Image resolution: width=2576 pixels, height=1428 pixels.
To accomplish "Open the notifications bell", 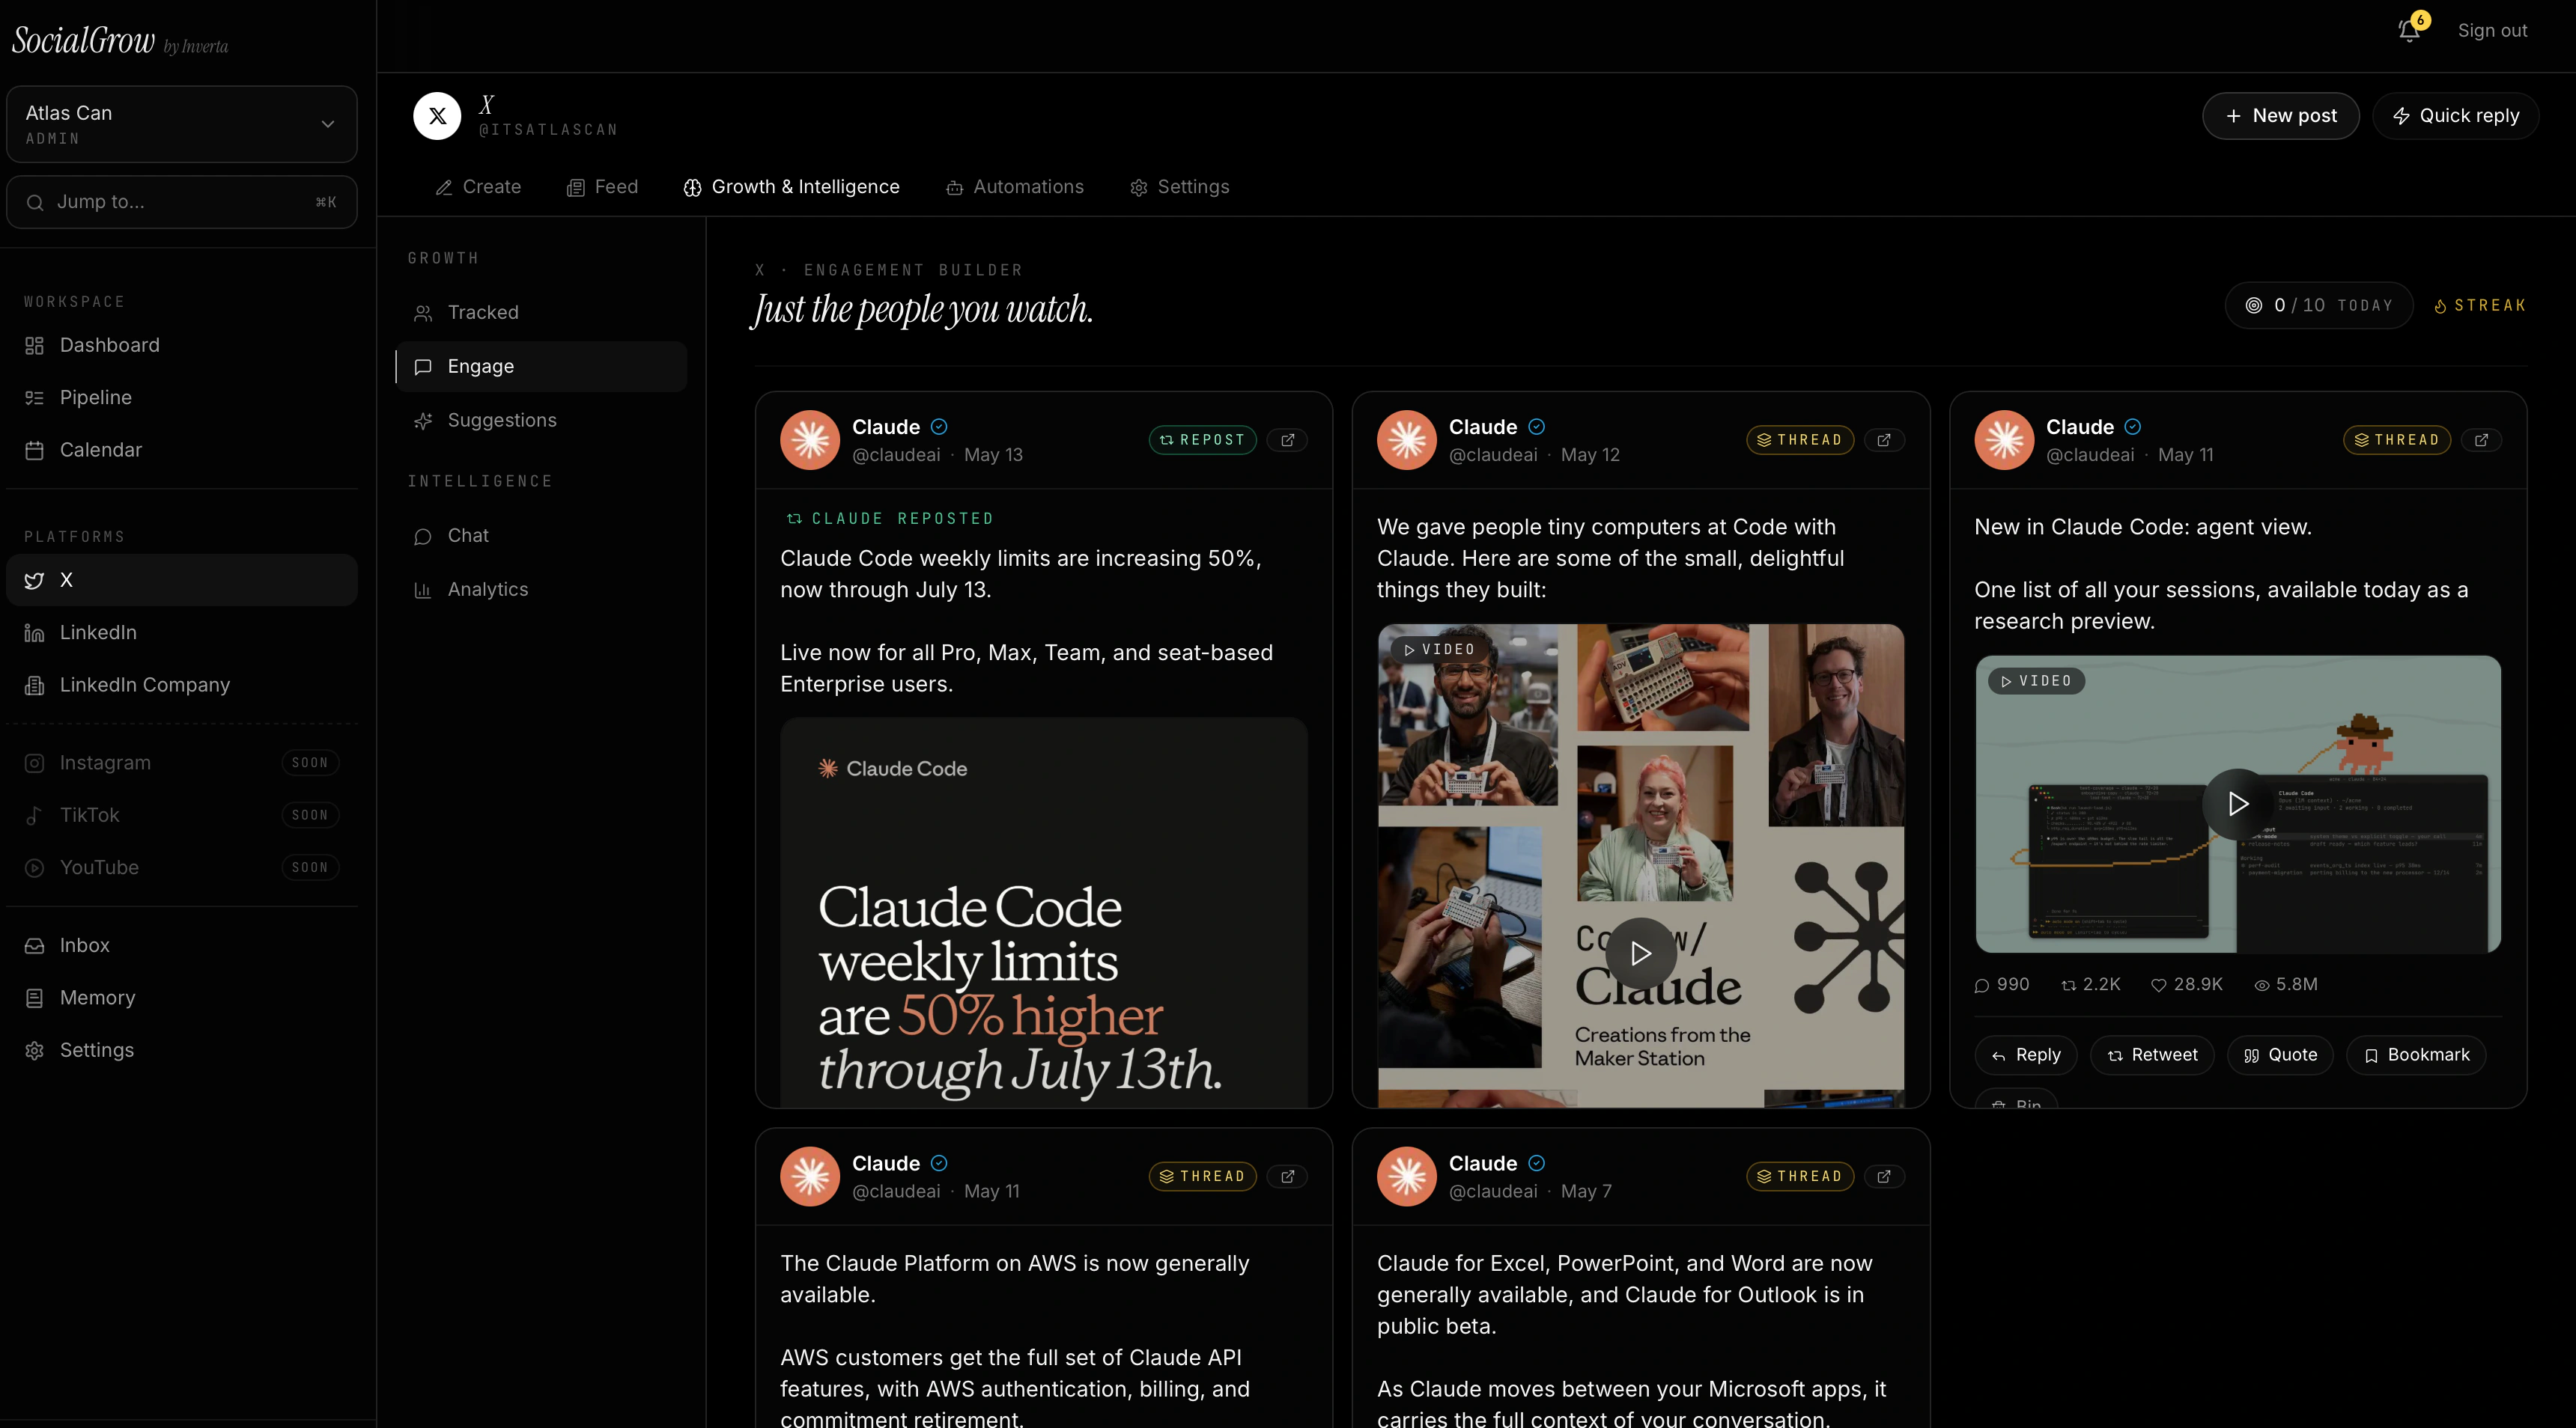I will [2409, 31].
